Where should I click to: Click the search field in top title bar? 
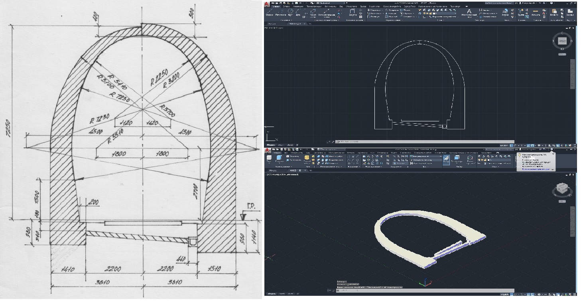tap(499, 3)
